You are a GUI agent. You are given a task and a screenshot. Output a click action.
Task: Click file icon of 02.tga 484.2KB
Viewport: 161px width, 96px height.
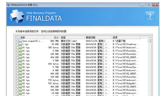click(x=20, y=74)
